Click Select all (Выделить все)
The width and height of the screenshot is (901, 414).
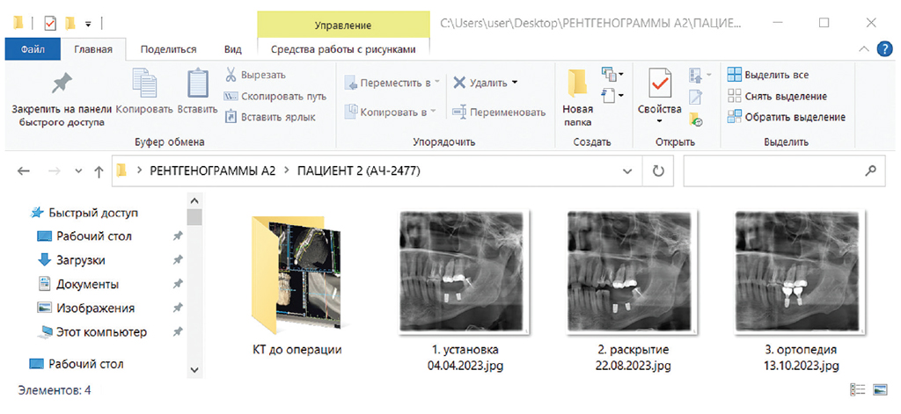[x=767, y=75]
